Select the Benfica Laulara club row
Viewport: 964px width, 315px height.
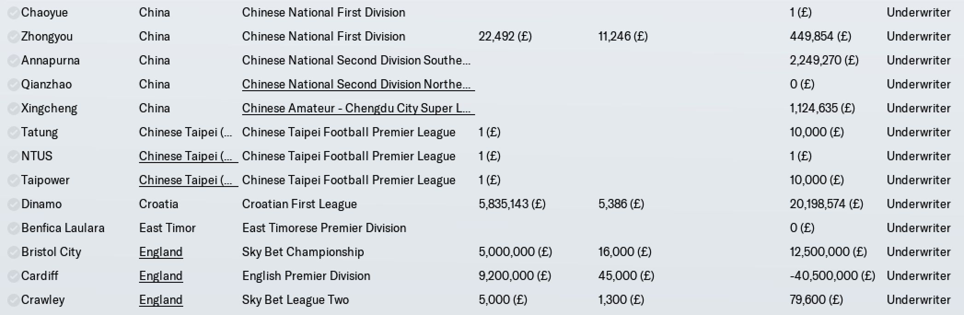tap(482, 228)
